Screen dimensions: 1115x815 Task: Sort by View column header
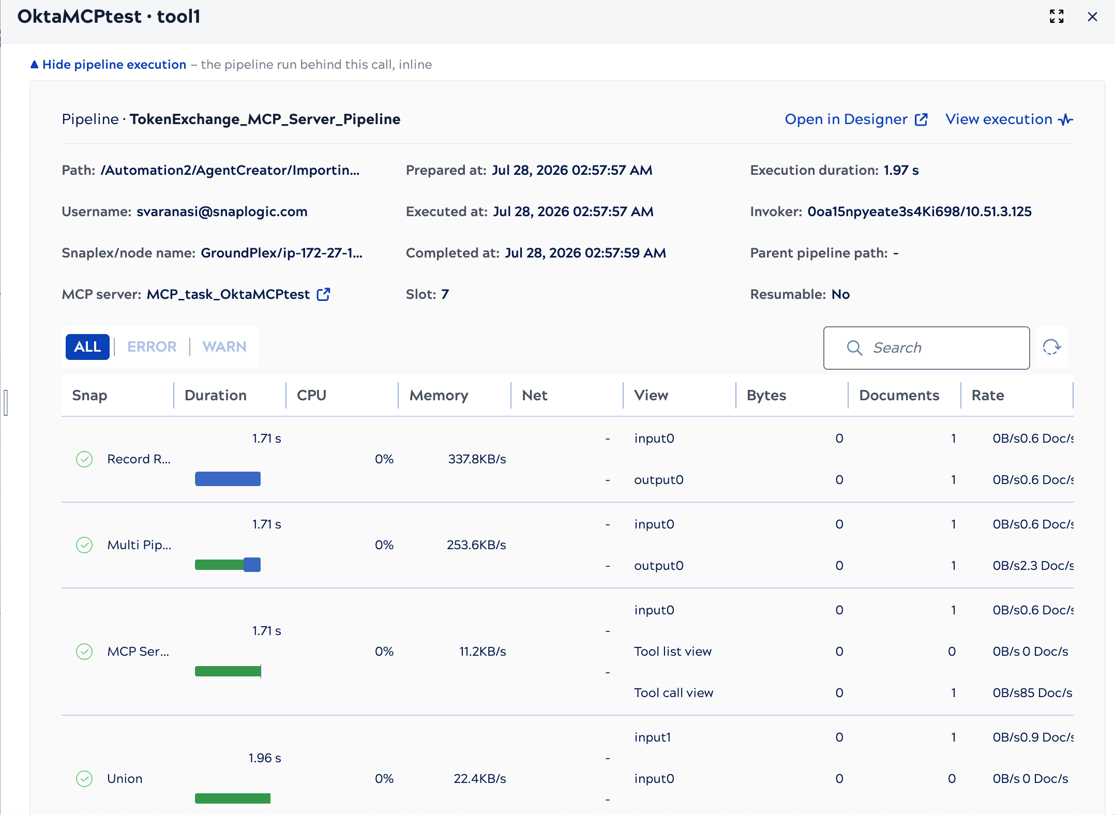(x=651, y=396)
